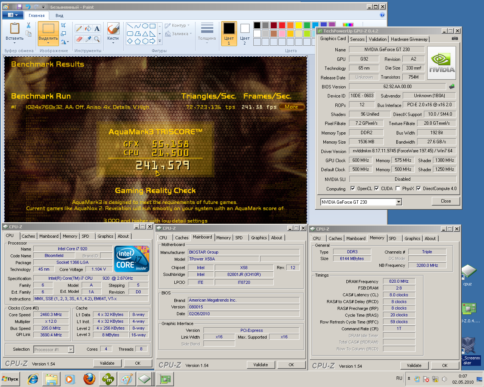This screenshot has width=484, height=387.
Task: Click the cpuz desktop icon
Action: [468, 275]
